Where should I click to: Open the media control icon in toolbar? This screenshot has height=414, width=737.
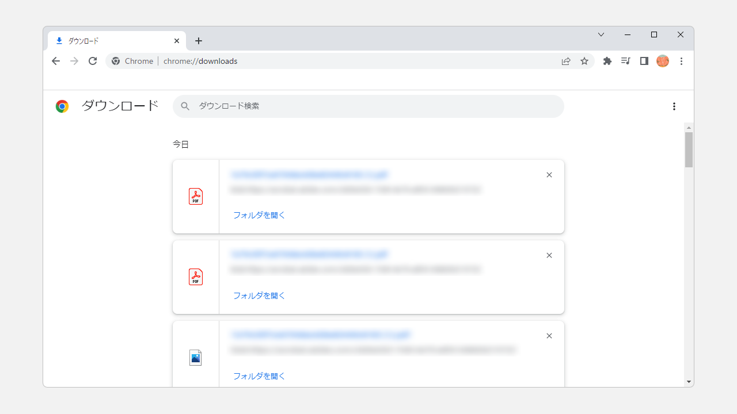coord(625,61)
